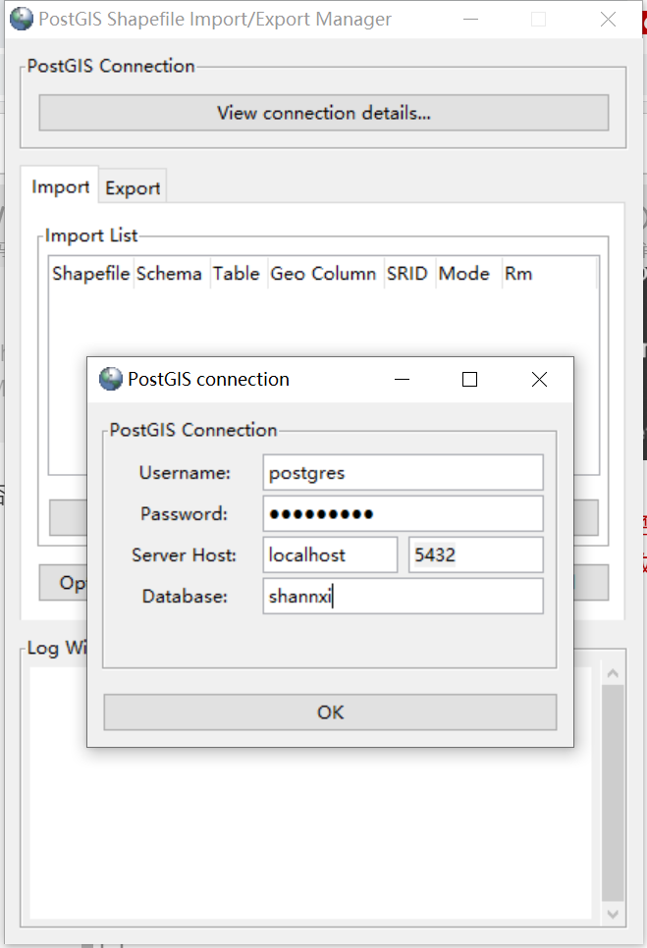Image resolution: width=647 pixels, height=948 pixels.
Task: Click the SRID column header
Action: (x=408, y=273)
